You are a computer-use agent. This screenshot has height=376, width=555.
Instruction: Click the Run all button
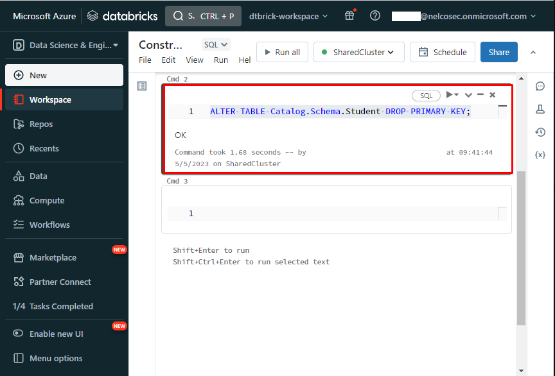tap(282, 52)
